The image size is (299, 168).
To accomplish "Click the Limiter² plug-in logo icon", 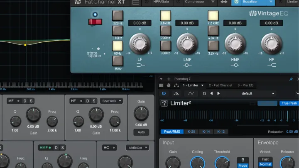I will (x=164, y=103).
